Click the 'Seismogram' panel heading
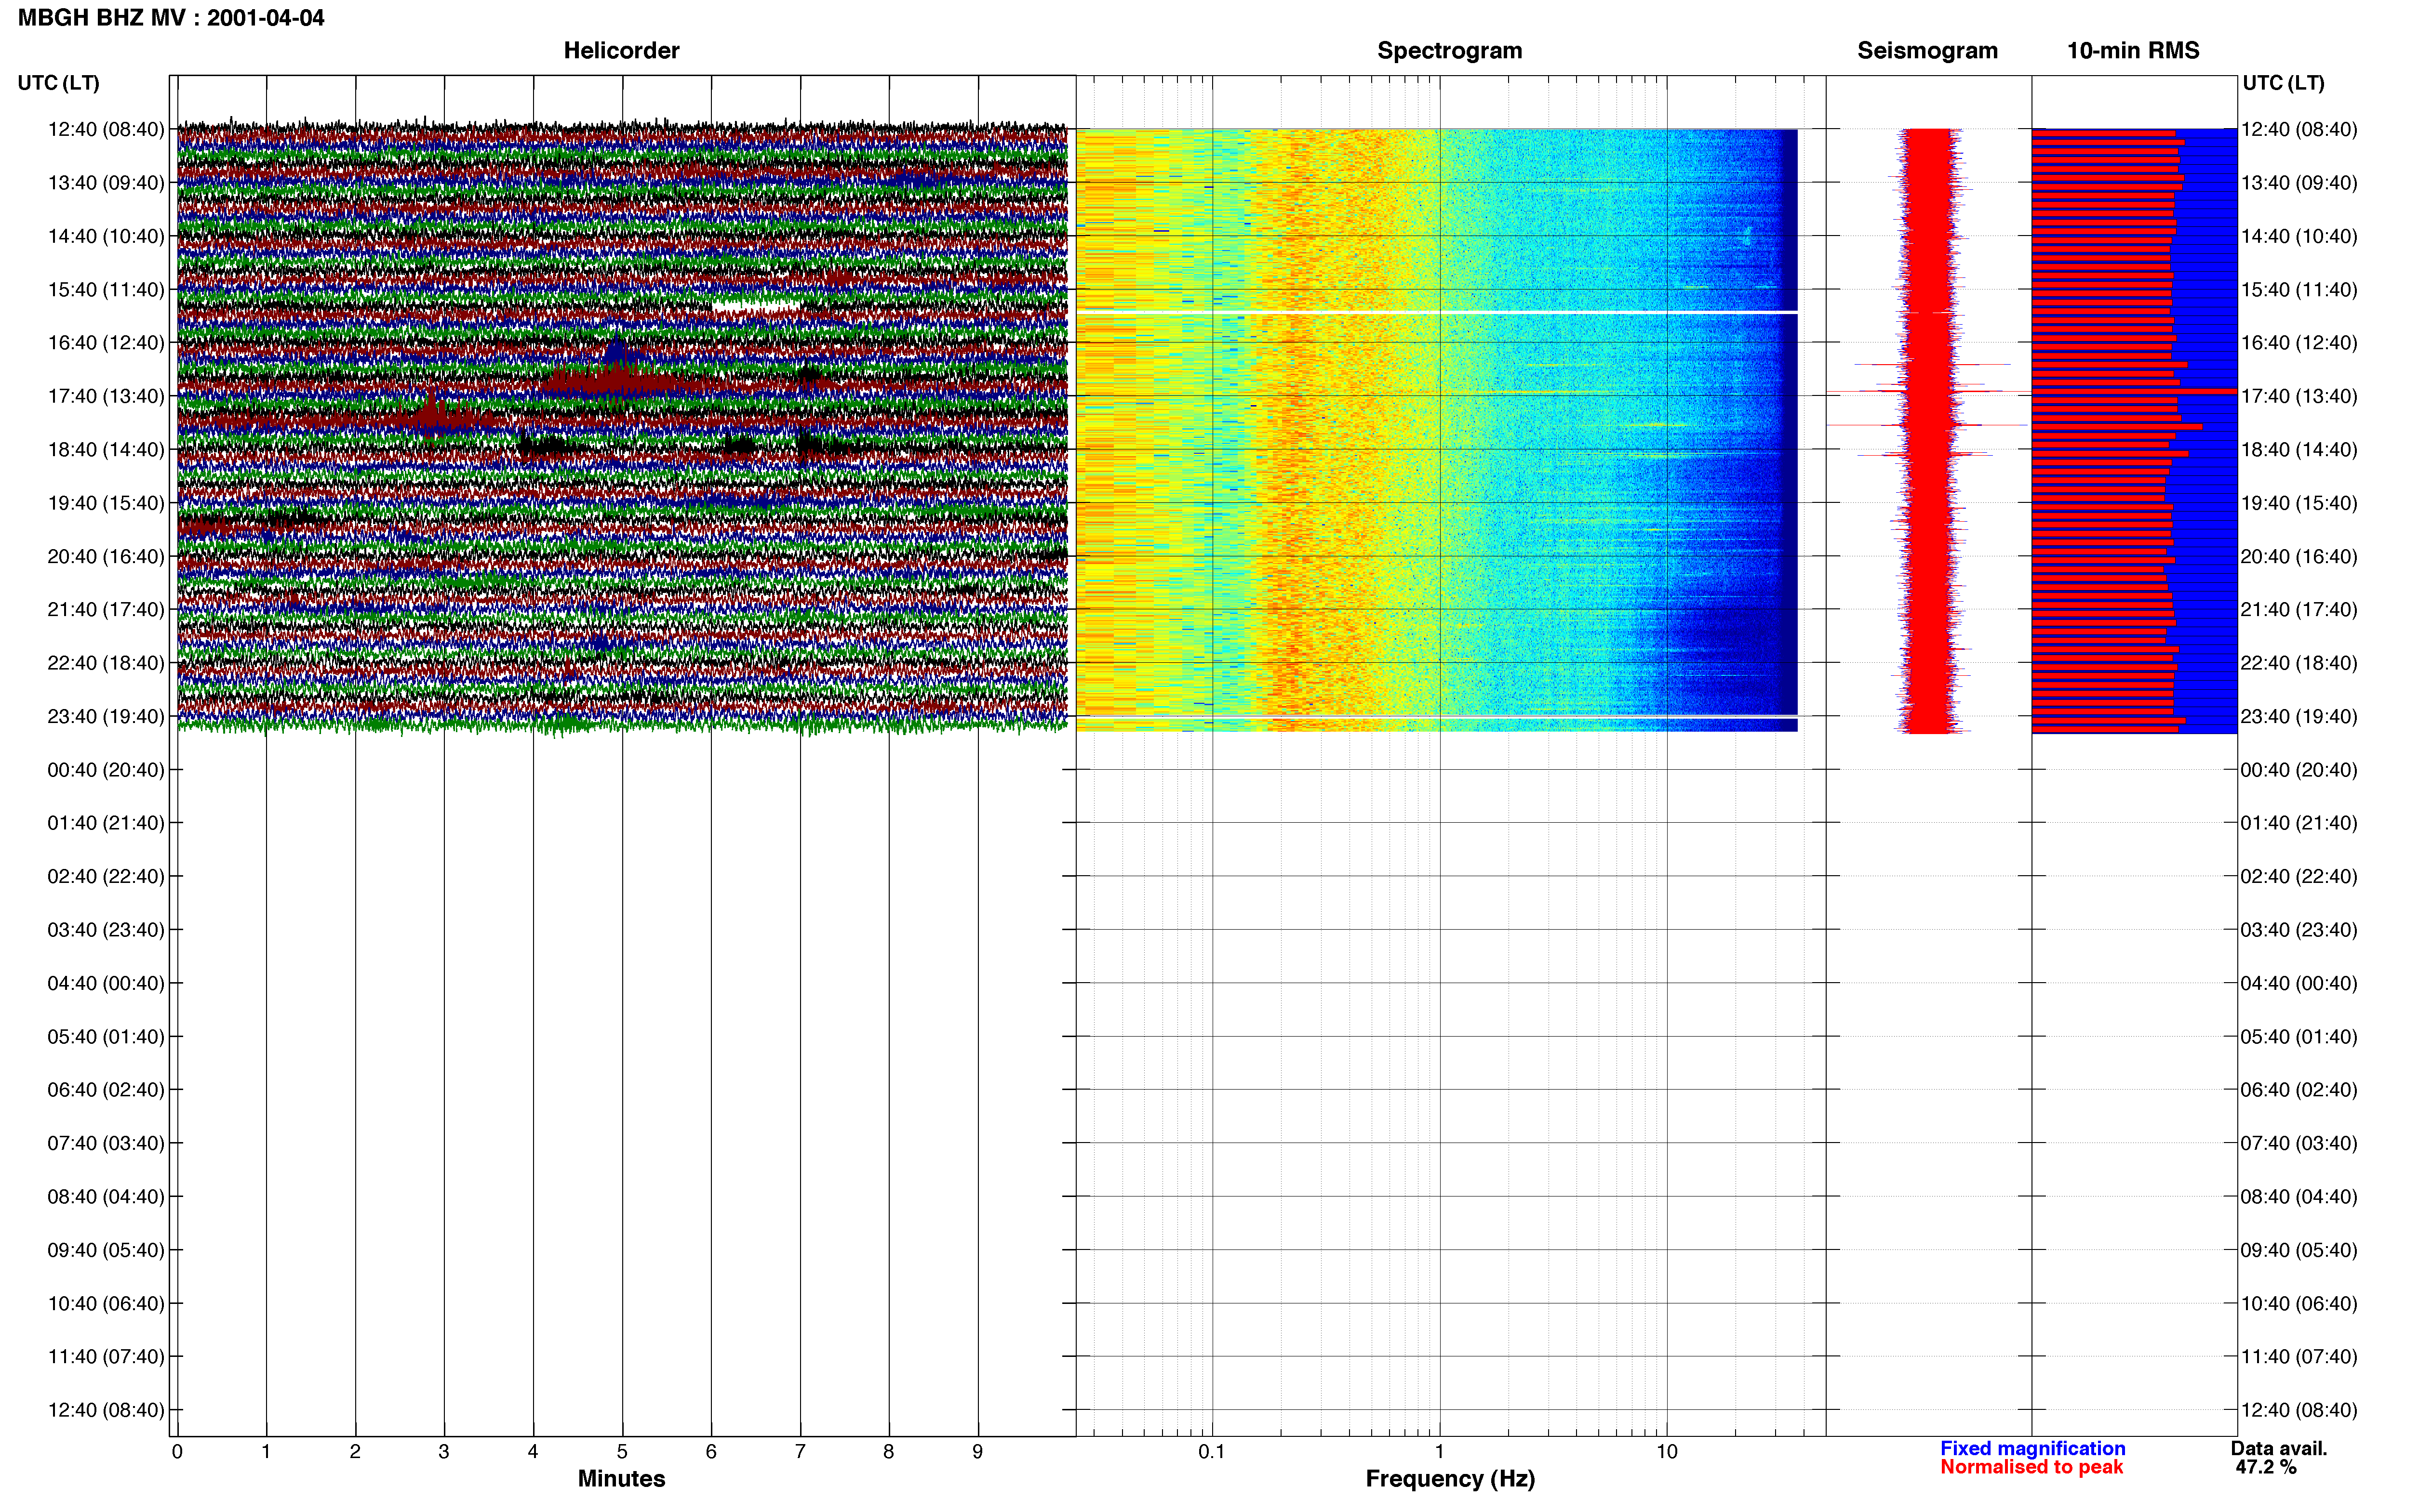The image size is (2419, 1512). click(1927, 50)
